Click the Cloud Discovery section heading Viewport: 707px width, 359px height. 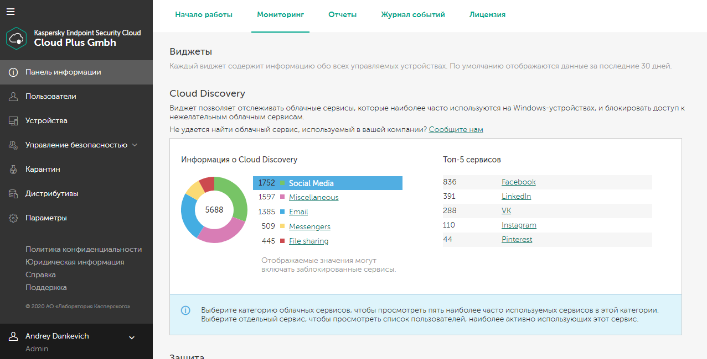[x=207, y=94]
